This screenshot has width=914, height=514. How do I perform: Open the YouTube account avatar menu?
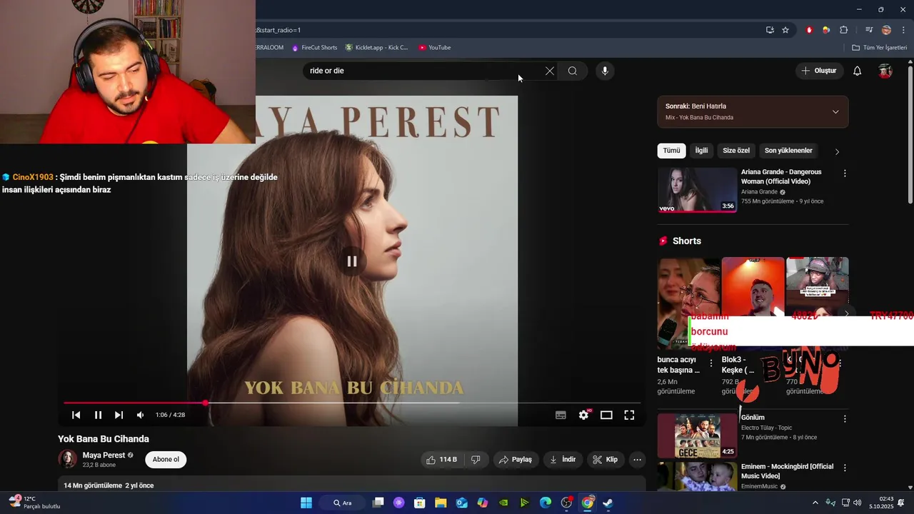click(885, 71)
